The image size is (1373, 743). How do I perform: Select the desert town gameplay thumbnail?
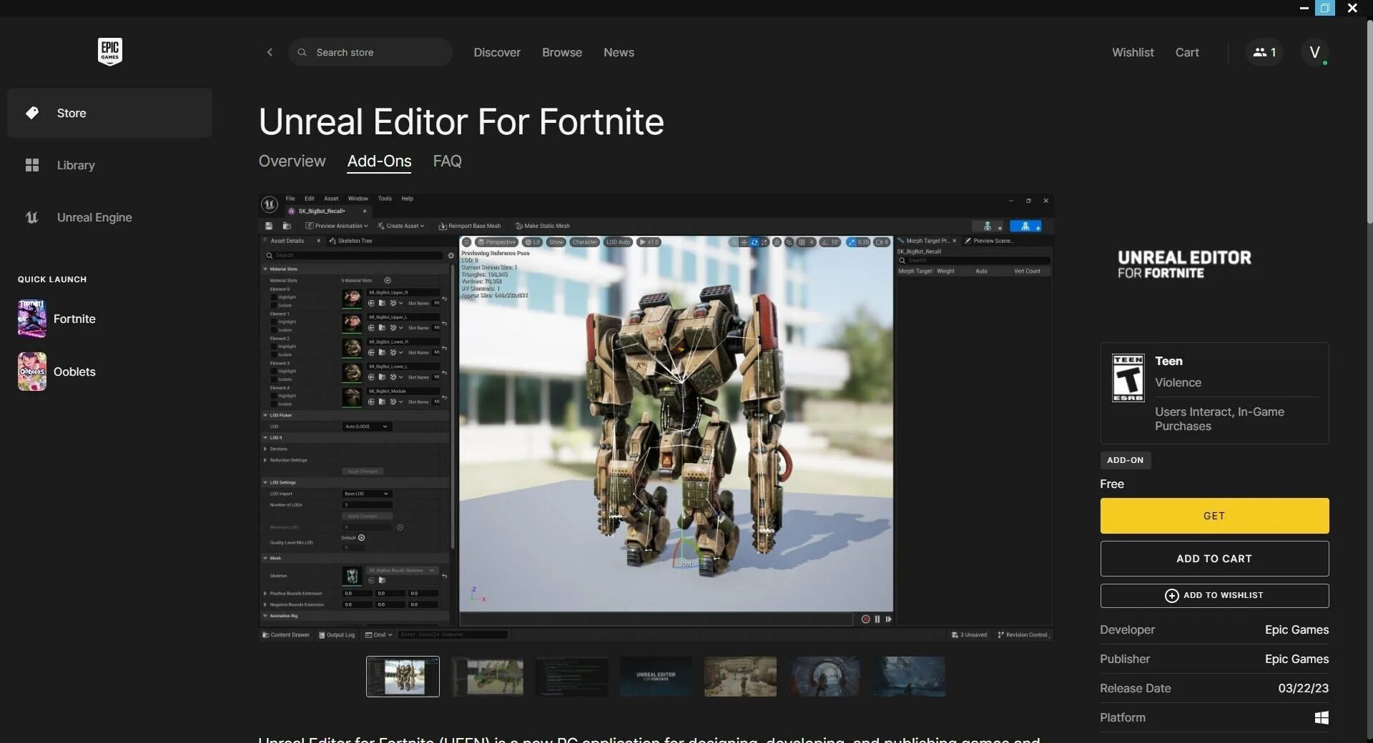pos(740,677)
